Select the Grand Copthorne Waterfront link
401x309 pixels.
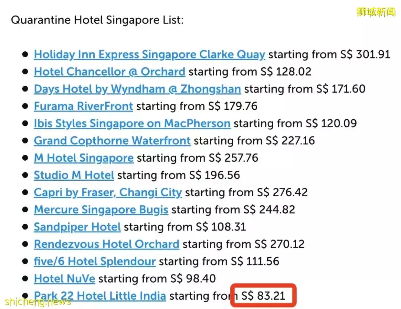coord(112,141)
